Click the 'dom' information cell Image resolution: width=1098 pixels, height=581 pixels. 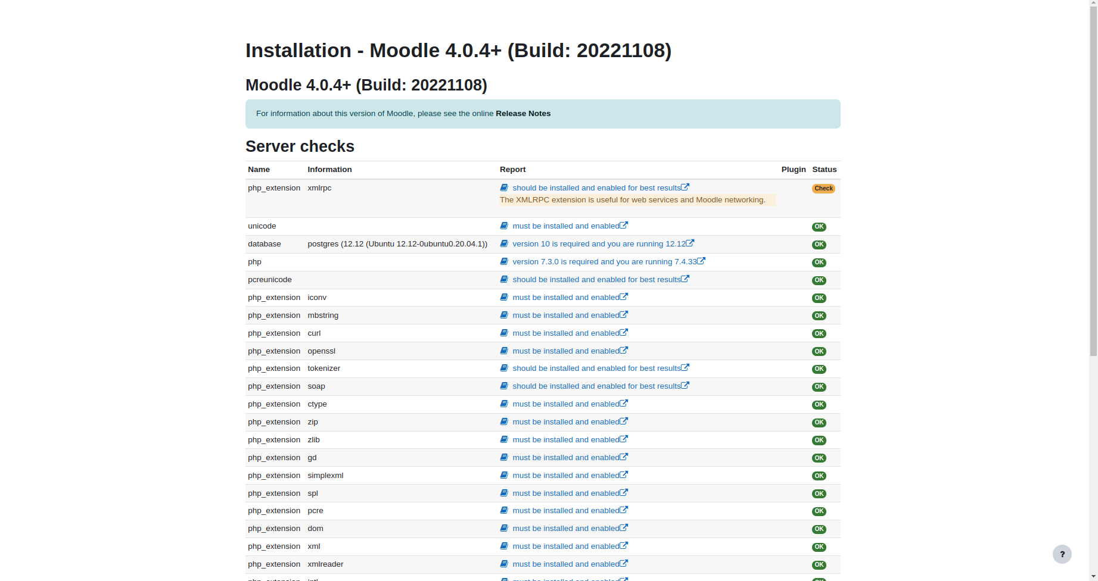click(315, 529)
